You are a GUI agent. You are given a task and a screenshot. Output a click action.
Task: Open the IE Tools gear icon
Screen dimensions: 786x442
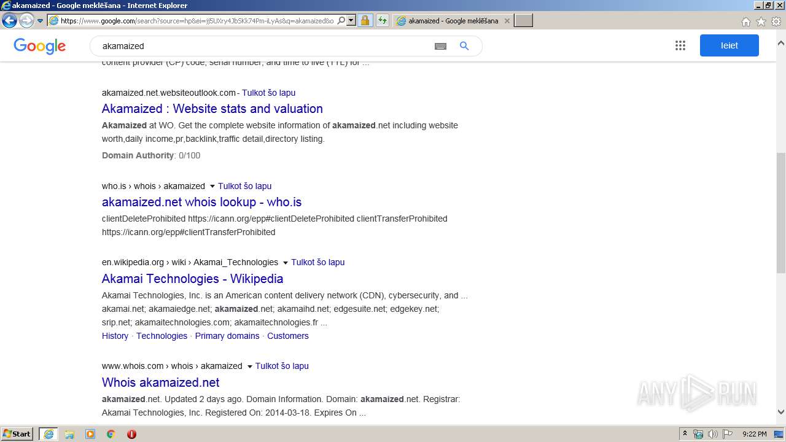tap(776, 21)
